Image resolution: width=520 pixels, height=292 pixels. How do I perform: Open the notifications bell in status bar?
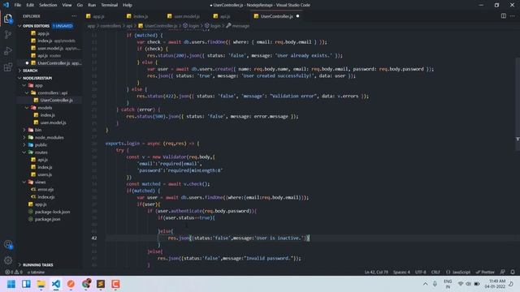pos(513,273)
